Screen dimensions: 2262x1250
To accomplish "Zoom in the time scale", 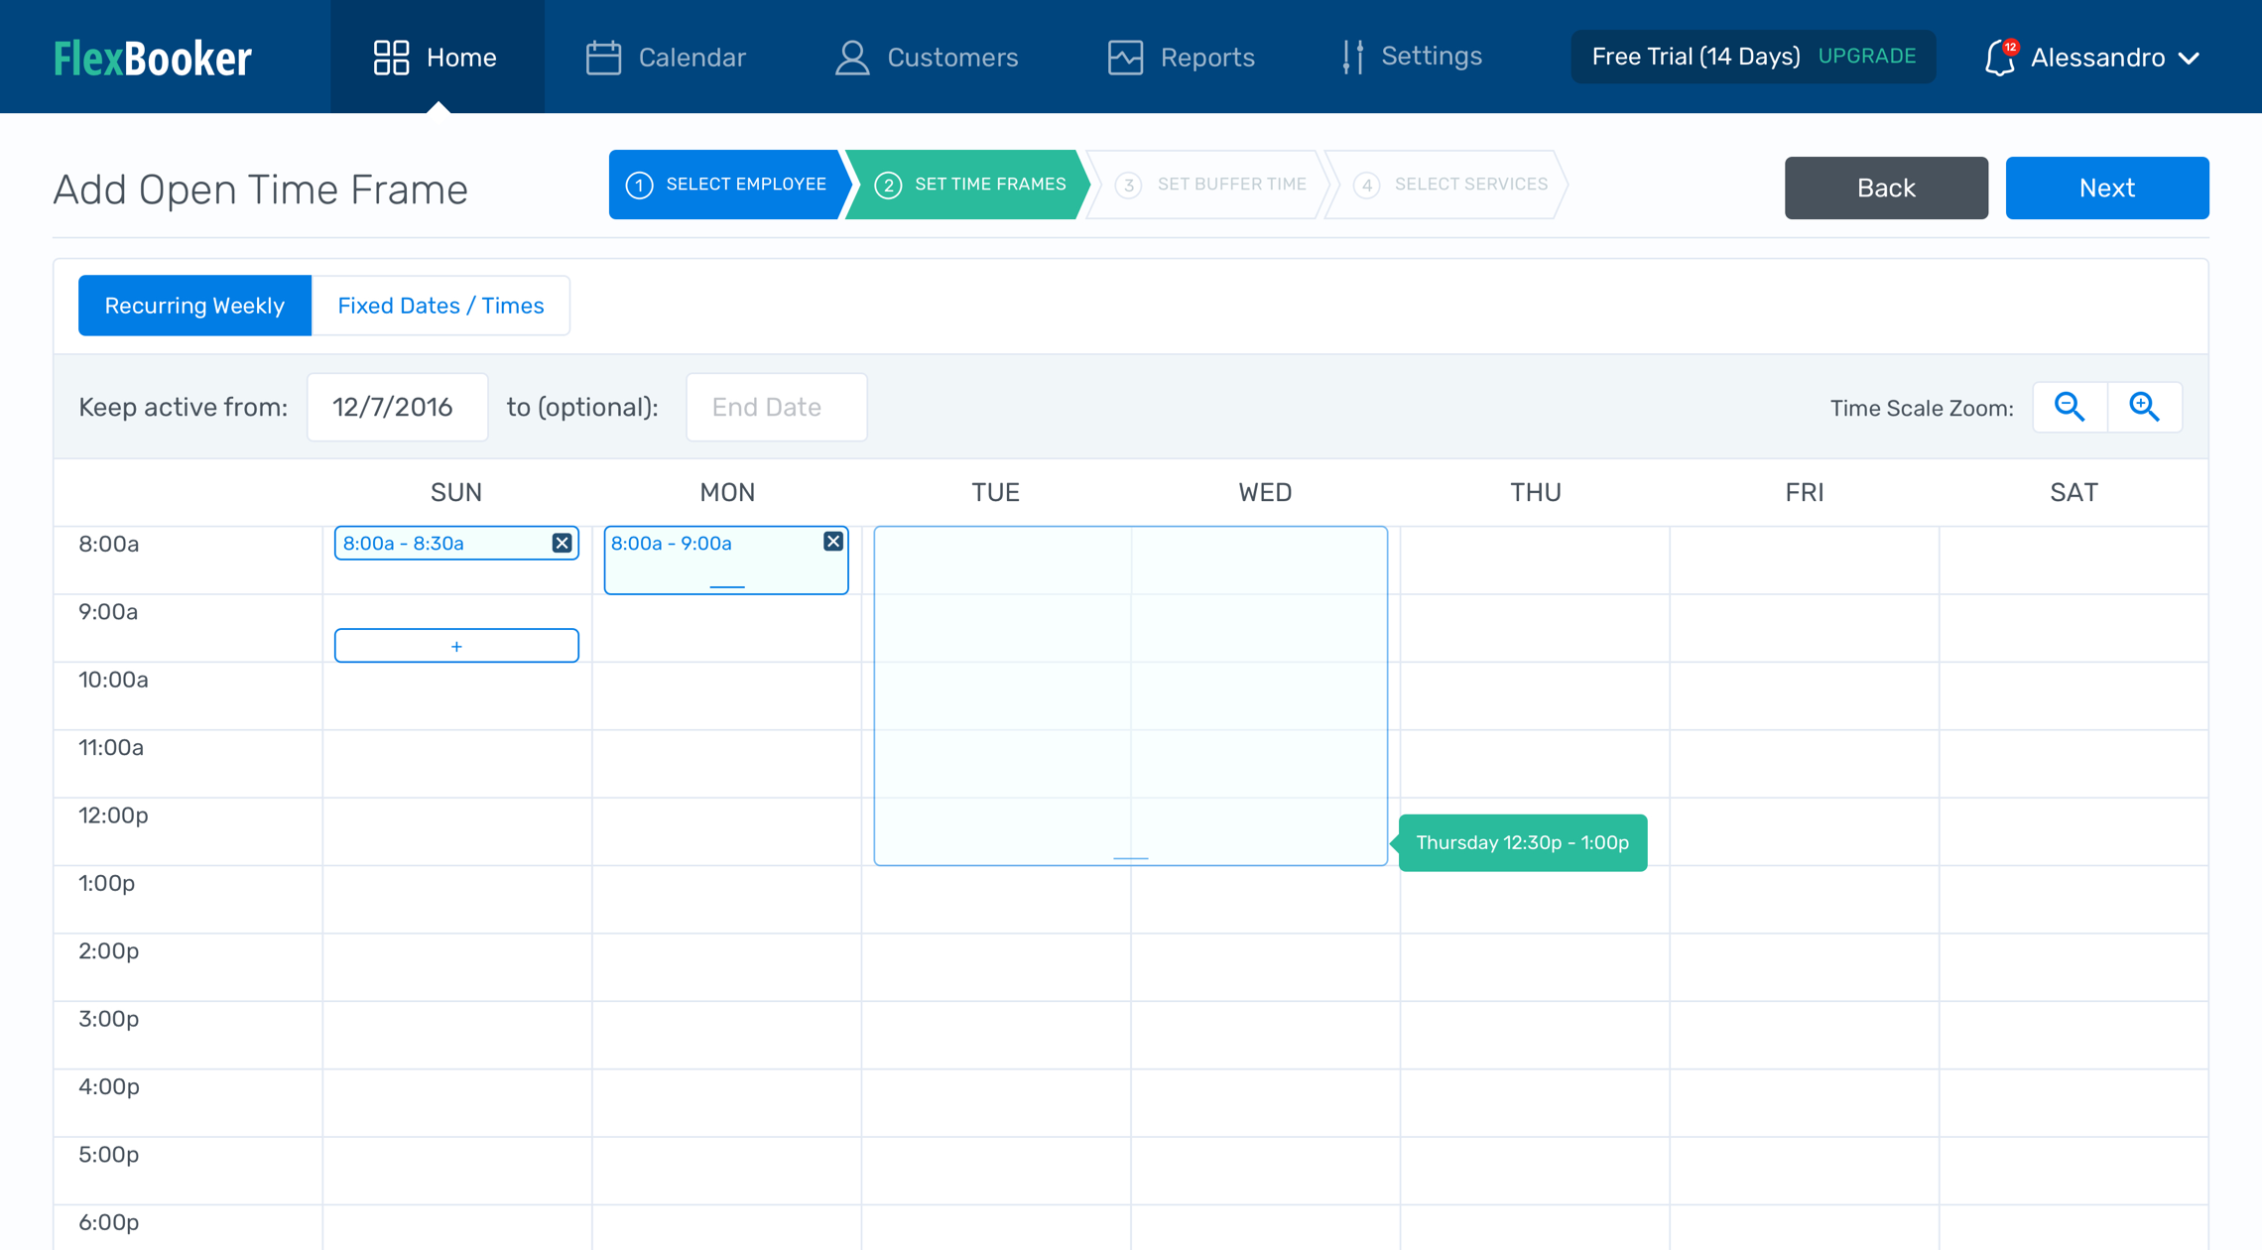I will [x=2144, y=407].
